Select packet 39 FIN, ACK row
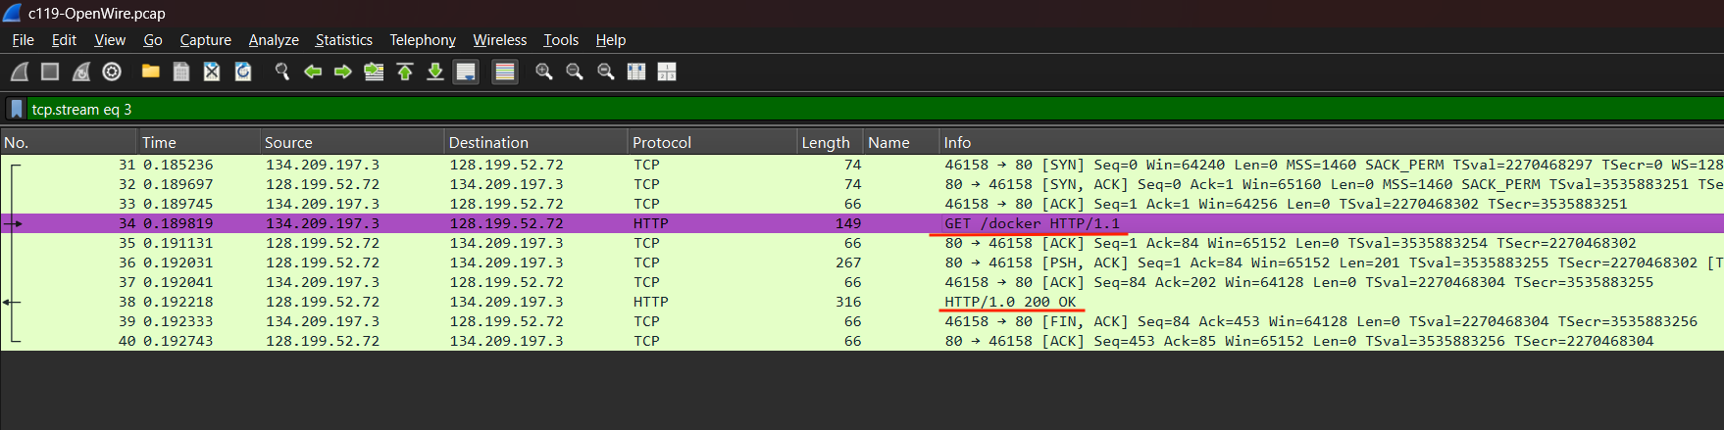 (x=862, y=321)
